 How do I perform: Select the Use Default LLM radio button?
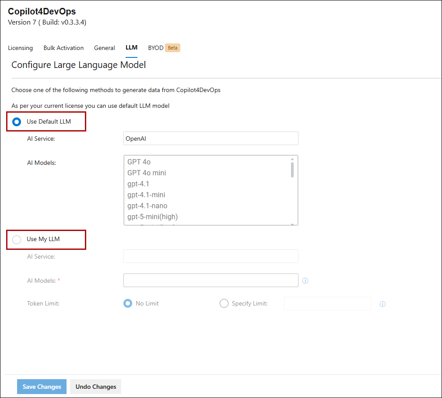coord(17,122)
